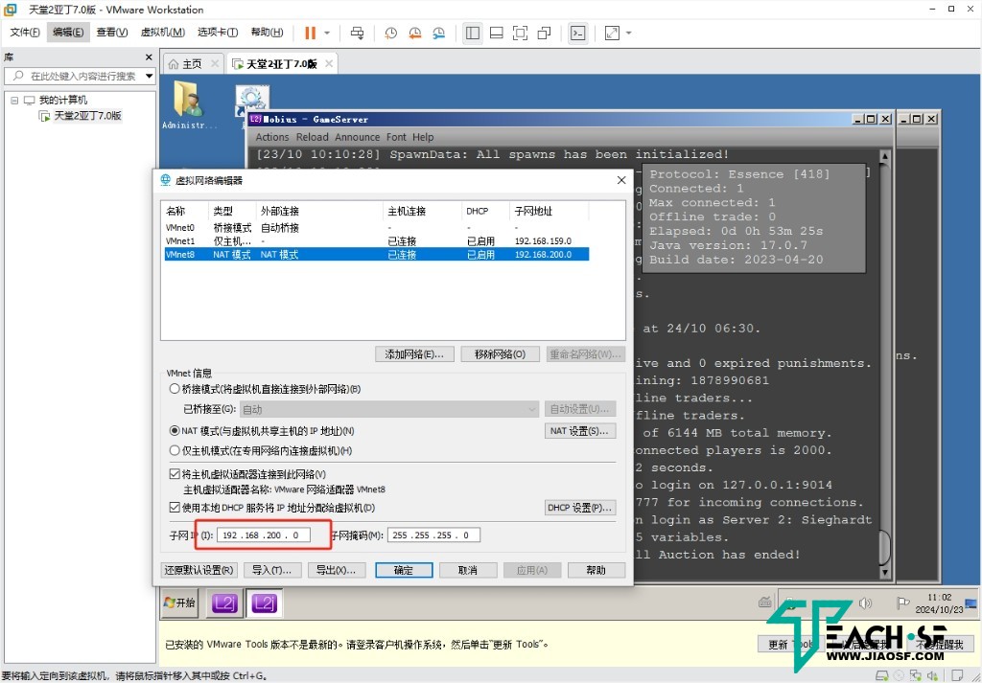Click GameServer console scrollbar down arrow

884,572
